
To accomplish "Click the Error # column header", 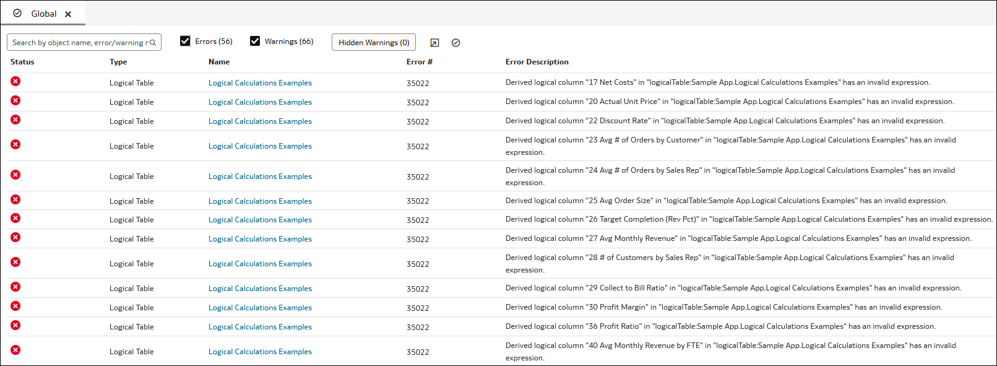I will [420, 62].
